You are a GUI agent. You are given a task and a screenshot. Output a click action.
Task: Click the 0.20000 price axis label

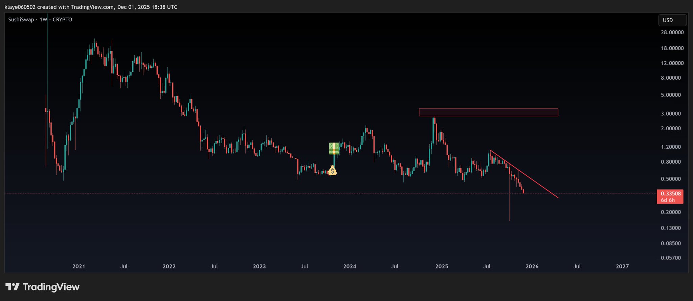point(671,212)
